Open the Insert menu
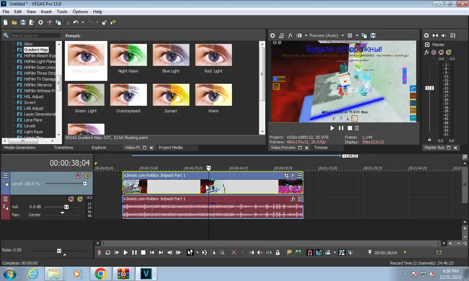The width and height of the screenshot is (469, 281). [x=46, y=12]
